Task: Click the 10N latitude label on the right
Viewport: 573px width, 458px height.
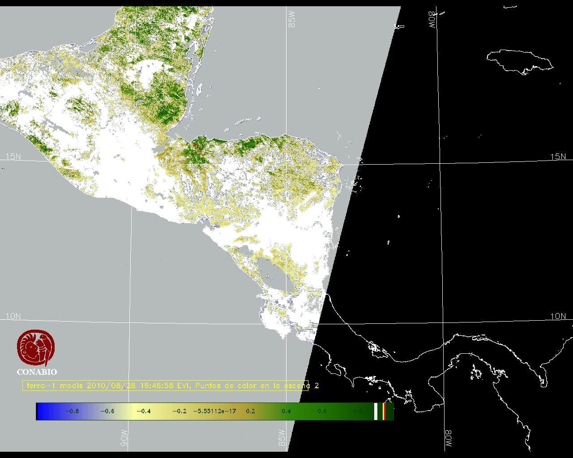Action: point(558,316)
